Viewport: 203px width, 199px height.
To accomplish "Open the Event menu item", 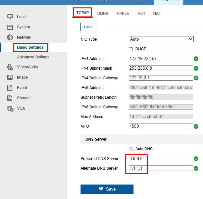I will point(22,88).
